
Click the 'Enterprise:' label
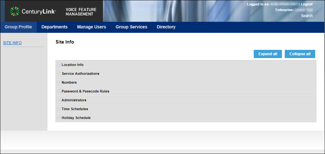click(285, 10)
